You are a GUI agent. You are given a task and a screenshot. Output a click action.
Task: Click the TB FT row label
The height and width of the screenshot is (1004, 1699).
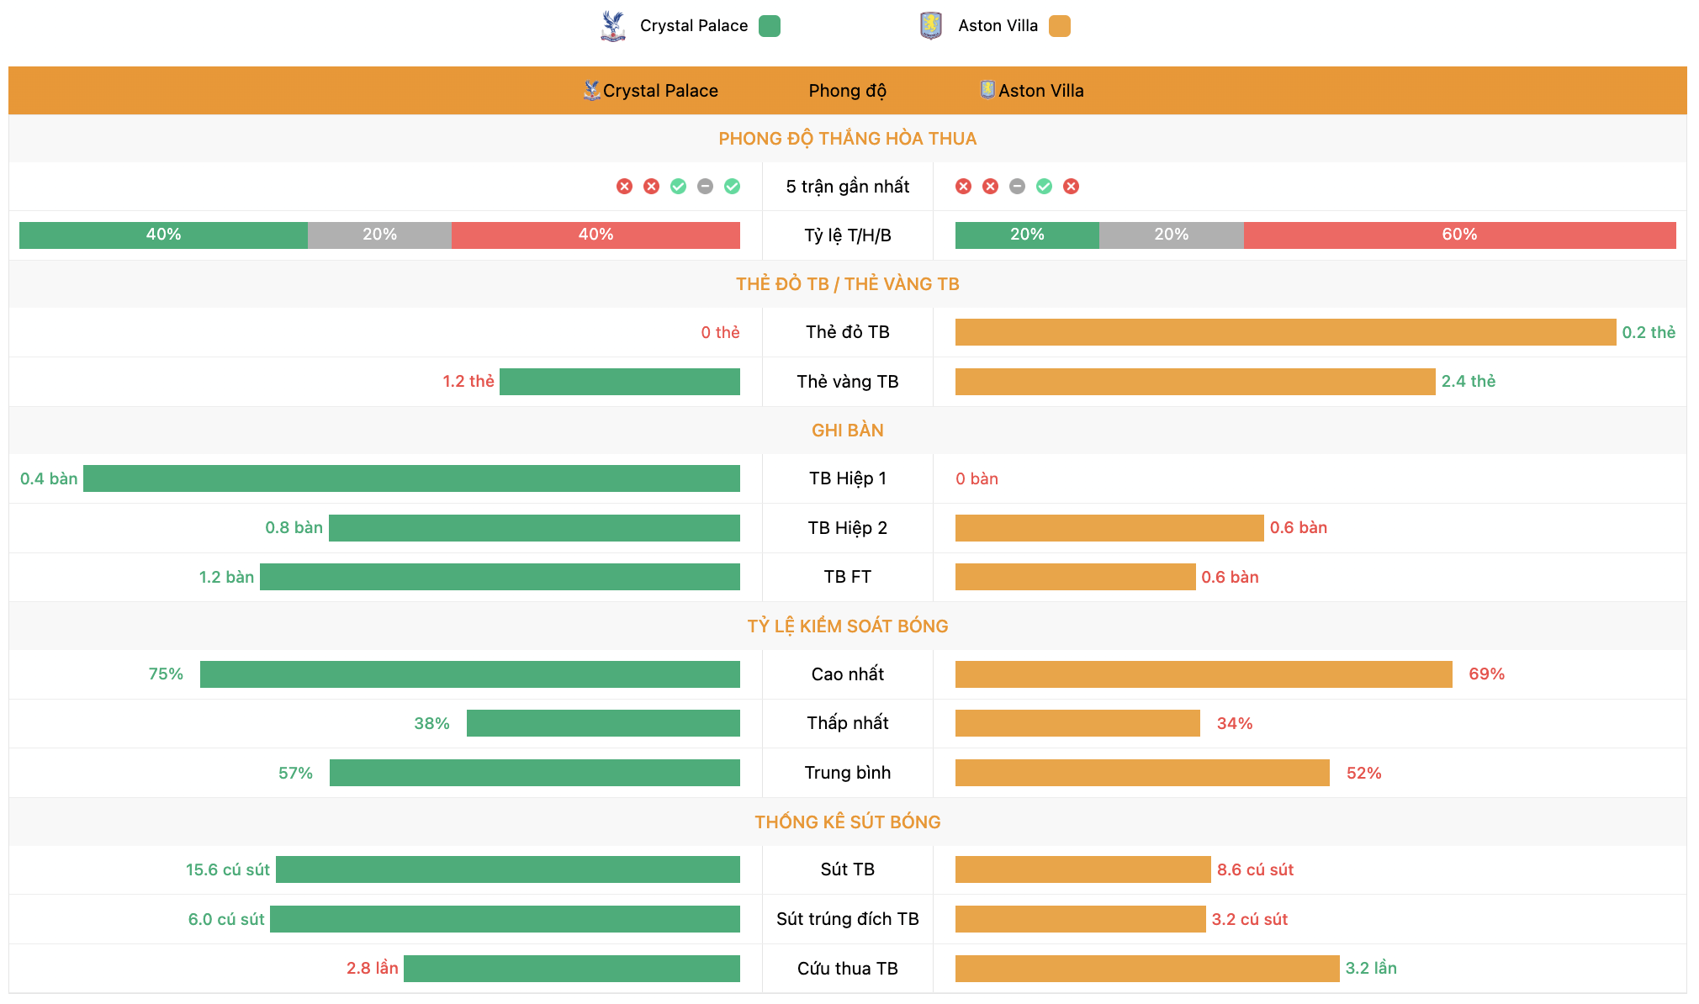(x=848, y=577)
